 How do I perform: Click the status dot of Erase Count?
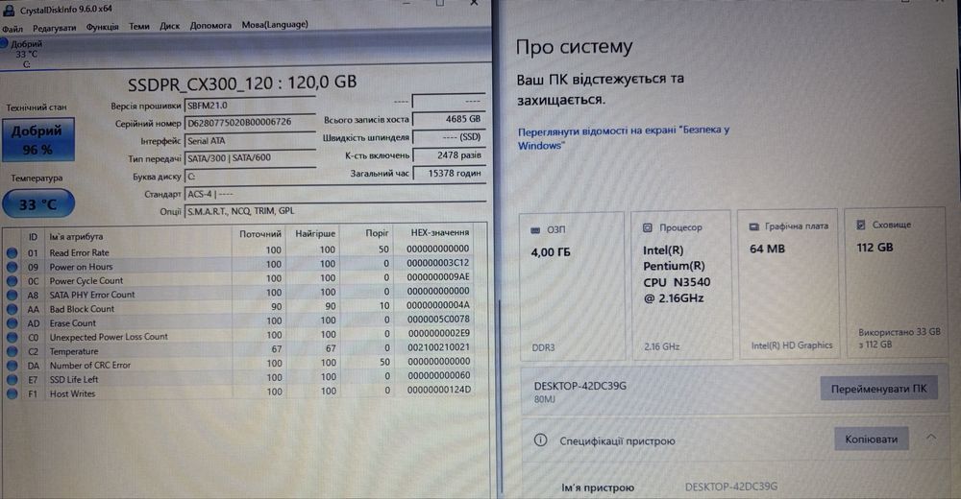pos(12,323)
